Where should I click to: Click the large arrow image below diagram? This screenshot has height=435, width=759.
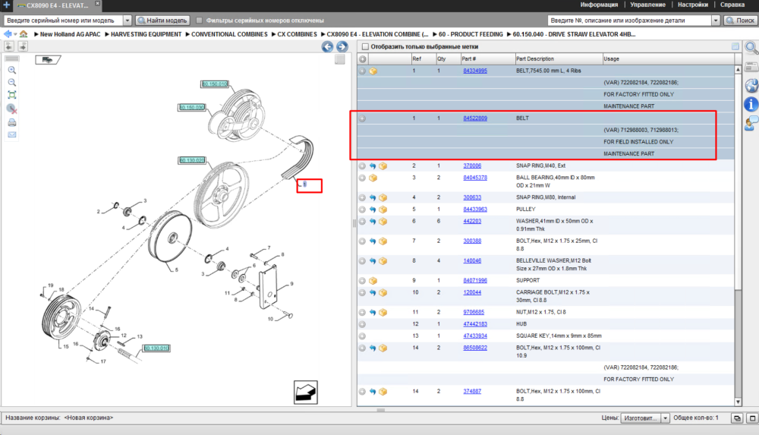tap(305, 392)
